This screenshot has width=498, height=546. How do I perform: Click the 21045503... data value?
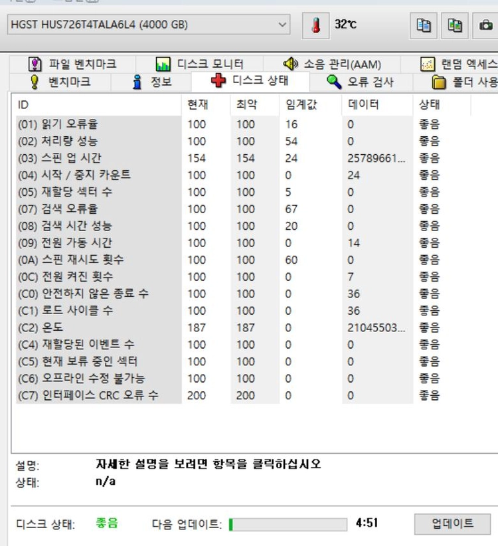pos(376,327)
